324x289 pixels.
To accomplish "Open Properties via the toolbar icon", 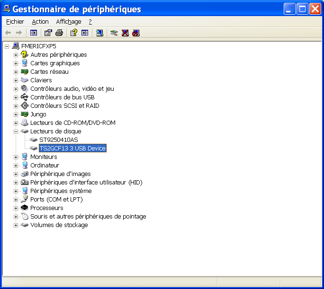I will pos(48,33).
